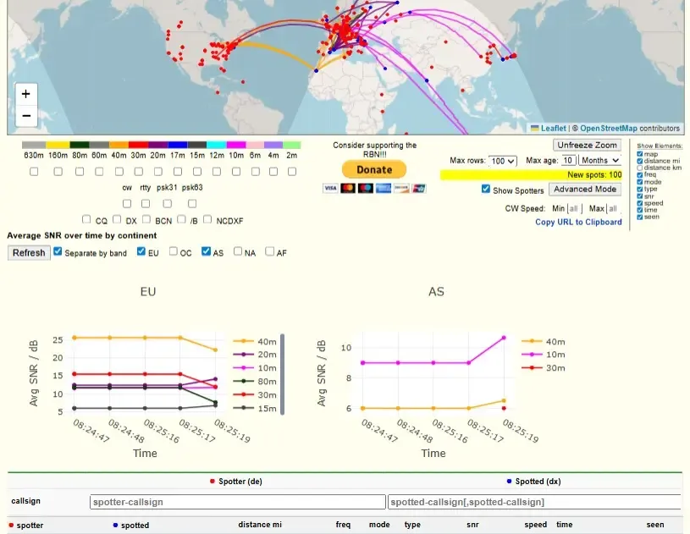Zoom out on the map
Screen dimensions: 690x534
(26, 116)
